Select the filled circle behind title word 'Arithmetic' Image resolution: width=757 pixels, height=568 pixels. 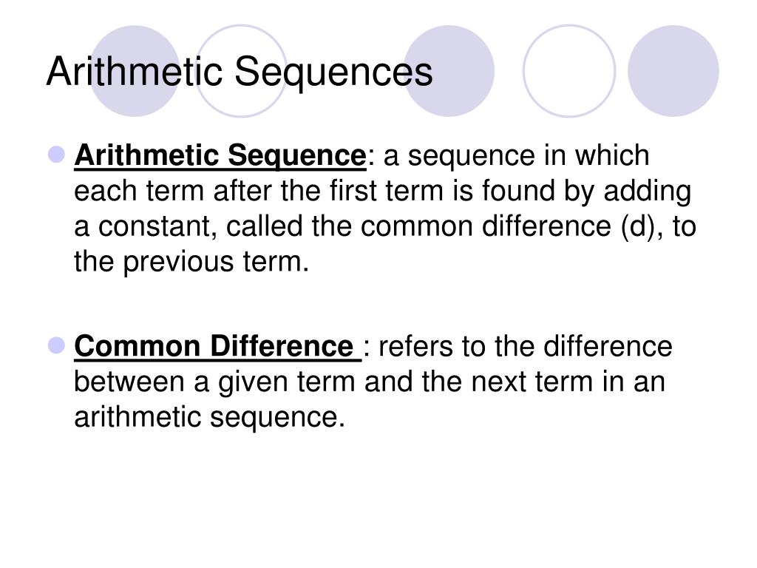pos(135,71)
